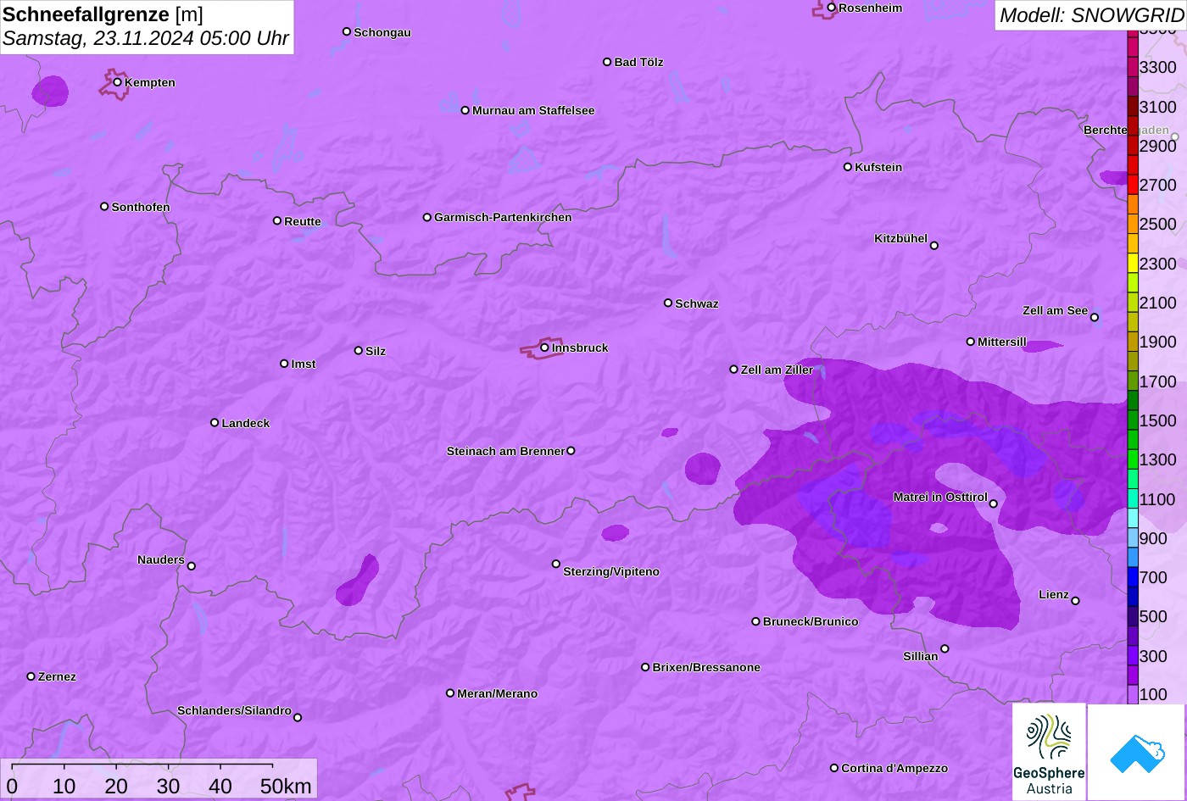1187x801 pixels.
Task: Click the 2700 m red legend swatch
Action: point(1133,184)
